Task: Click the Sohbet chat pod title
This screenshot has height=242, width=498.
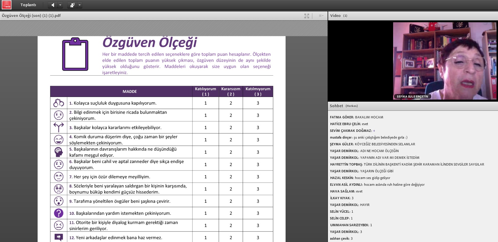Action: point(336,106)
